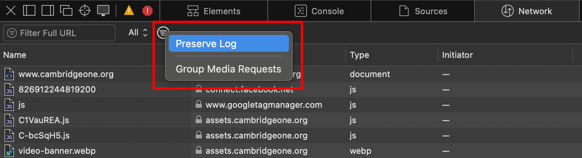Open the All resource type dropdown

click(x=138, y=33)
